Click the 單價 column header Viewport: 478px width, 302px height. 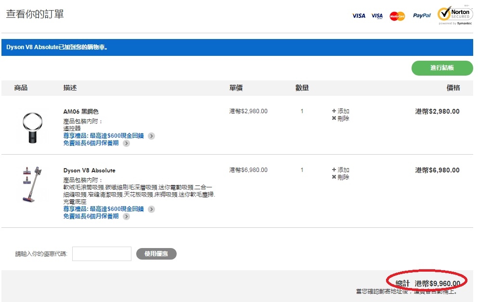pos(236,88)
